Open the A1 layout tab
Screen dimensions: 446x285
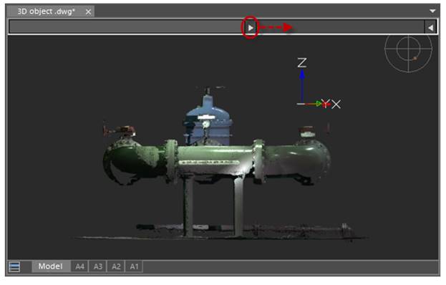pos(134,266)
